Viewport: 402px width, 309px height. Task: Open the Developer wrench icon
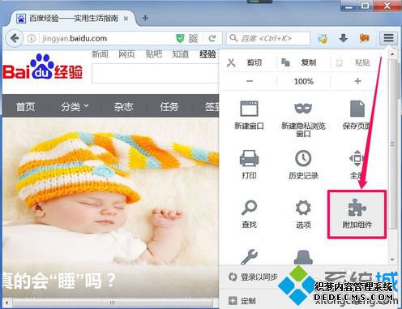coord(249,257)
